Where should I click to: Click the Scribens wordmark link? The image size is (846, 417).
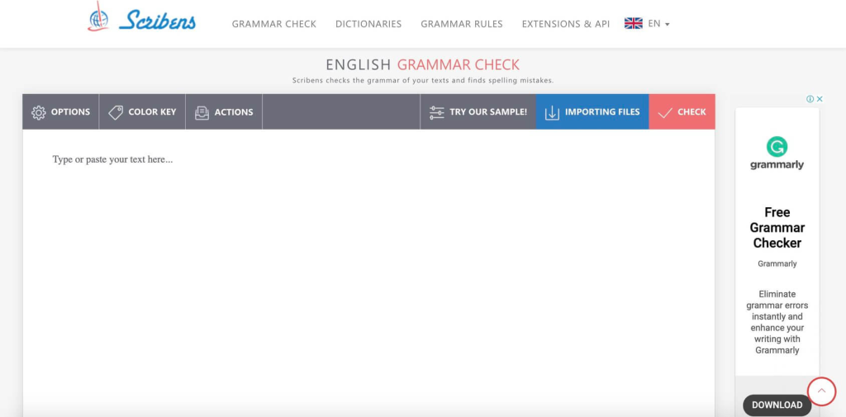point(158,21)
